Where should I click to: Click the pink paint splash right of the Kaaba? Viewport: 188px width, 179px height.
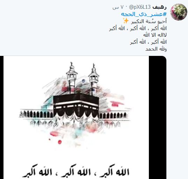pos(116,103)
